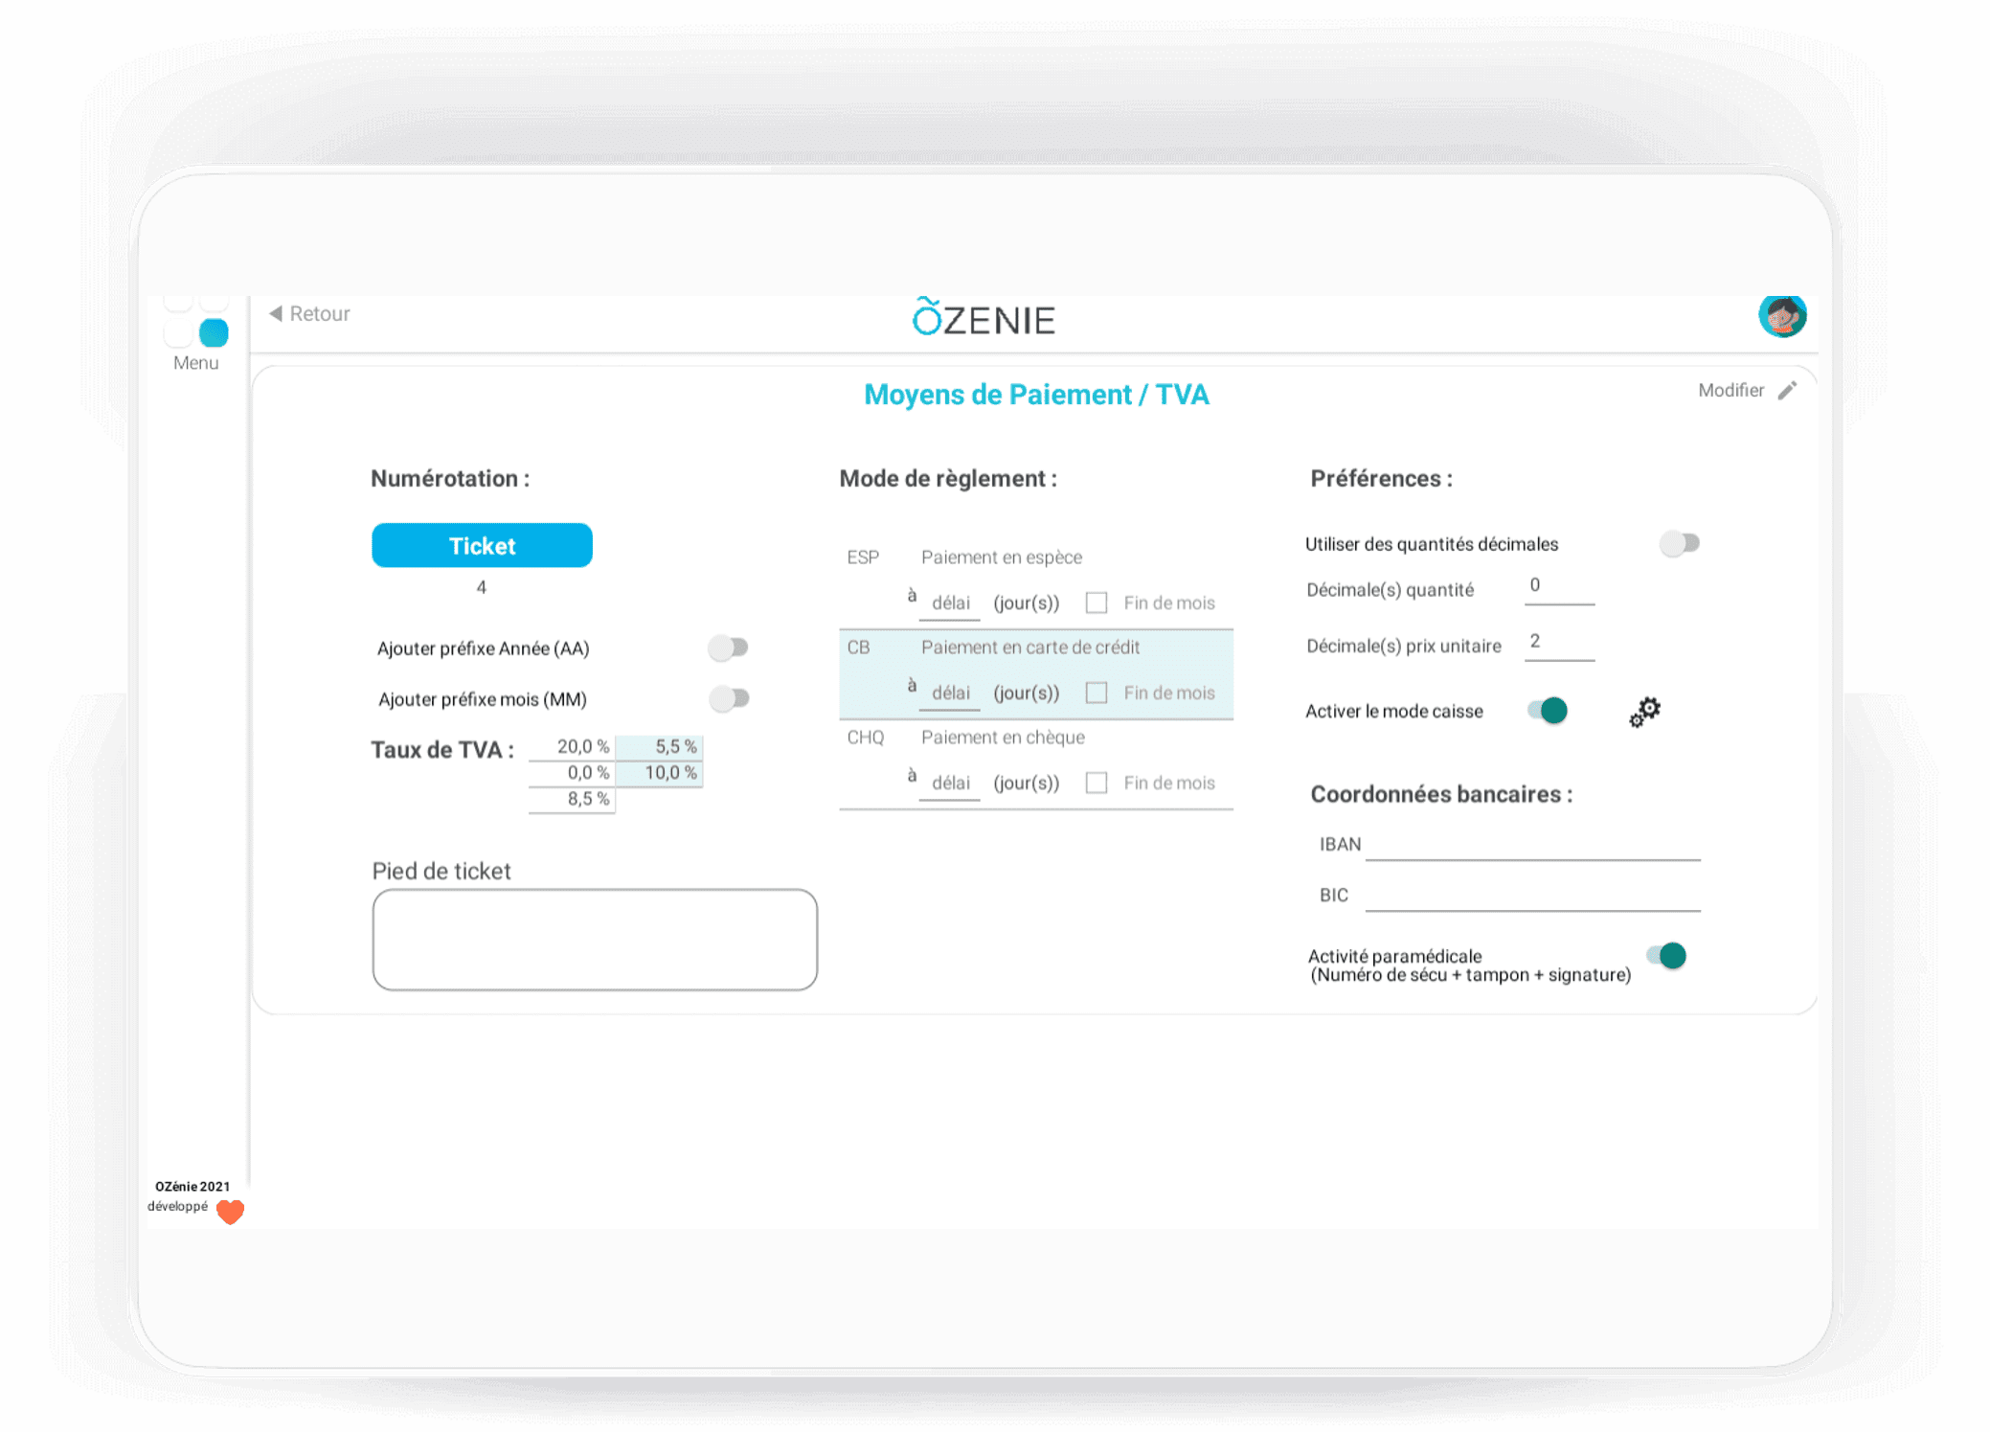Click the orange heart icon
Screen dimensions: 1990x1432
(x=230, y=1212)
